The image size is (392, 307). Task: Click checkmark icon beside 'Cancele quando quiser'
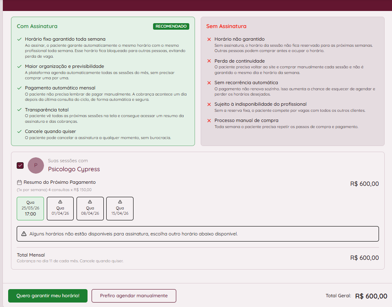(19, 132)
